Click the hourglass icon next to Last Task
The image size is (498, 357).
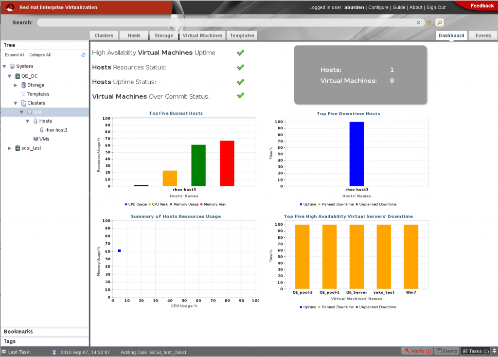[54, 352]
